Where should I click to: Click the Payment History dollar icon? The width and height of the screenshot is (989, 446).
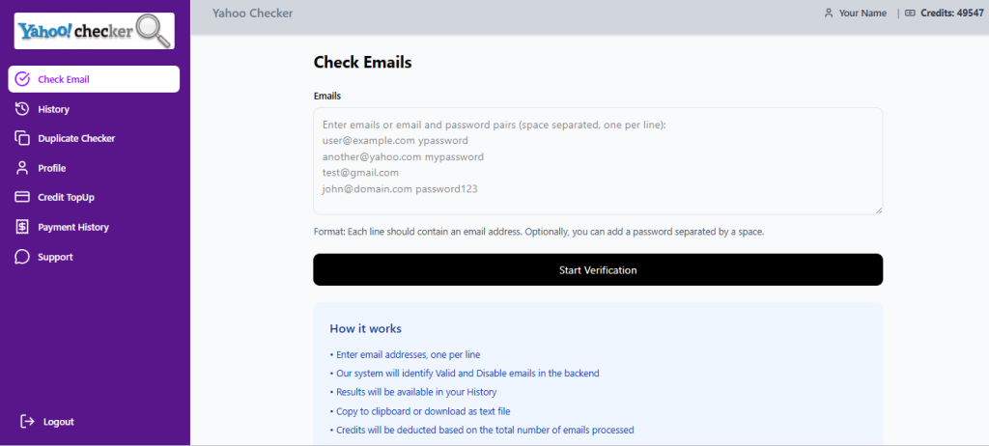click(x=22, y=227)
